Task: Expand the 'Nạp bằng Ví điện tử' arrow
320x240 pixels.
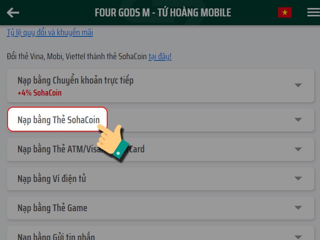Action: pos(298,179)
